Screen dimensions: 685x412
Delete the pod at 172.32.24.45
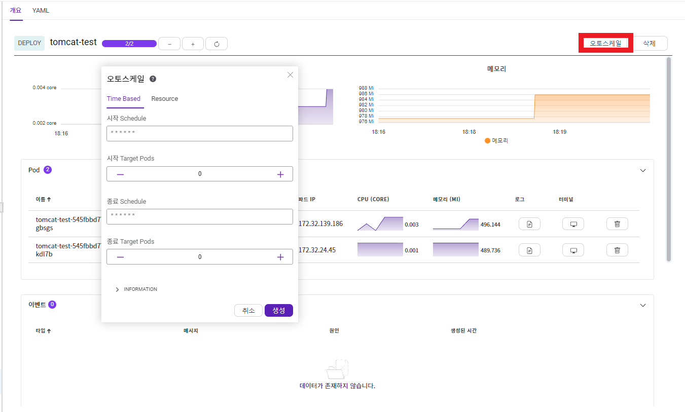(x=617, y=250)
